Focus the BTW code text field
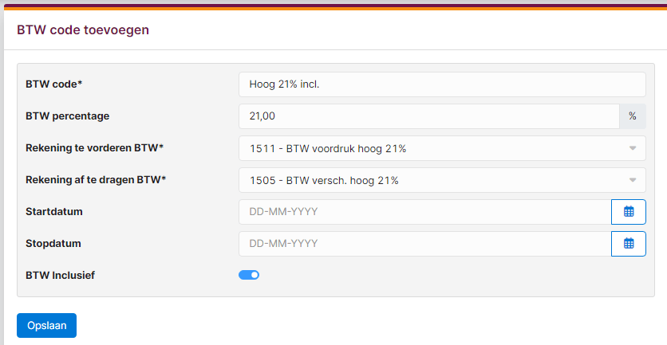 click(x=442, y=84)
